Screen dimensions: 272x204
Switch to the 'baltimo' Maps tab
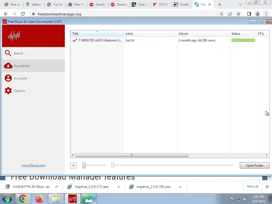34,5
